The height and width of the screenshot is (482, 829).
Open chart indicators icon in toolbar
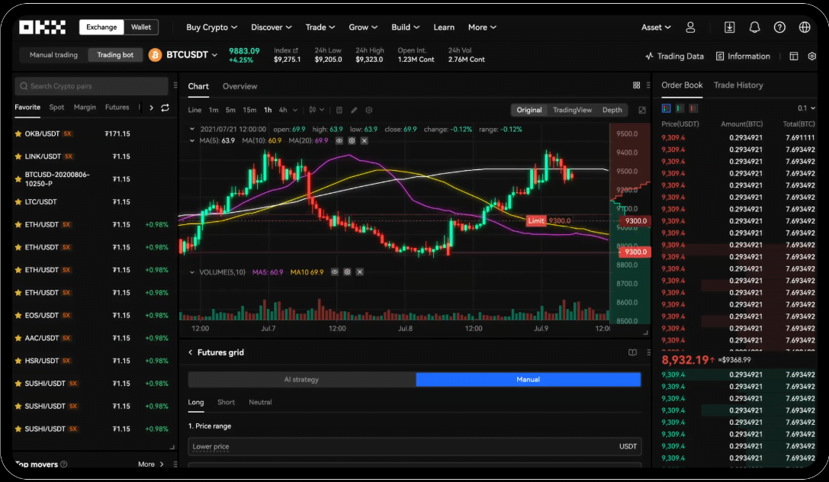click(x=313, y=110)
